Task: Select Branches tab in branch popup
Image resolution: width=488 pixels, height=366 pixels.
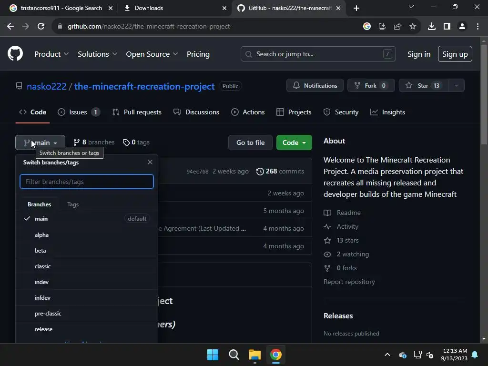Action: point(39,204)
